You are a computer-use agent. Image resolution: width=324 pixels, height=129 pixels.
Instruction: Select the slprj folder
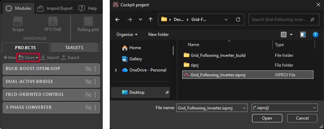[248, 65]
